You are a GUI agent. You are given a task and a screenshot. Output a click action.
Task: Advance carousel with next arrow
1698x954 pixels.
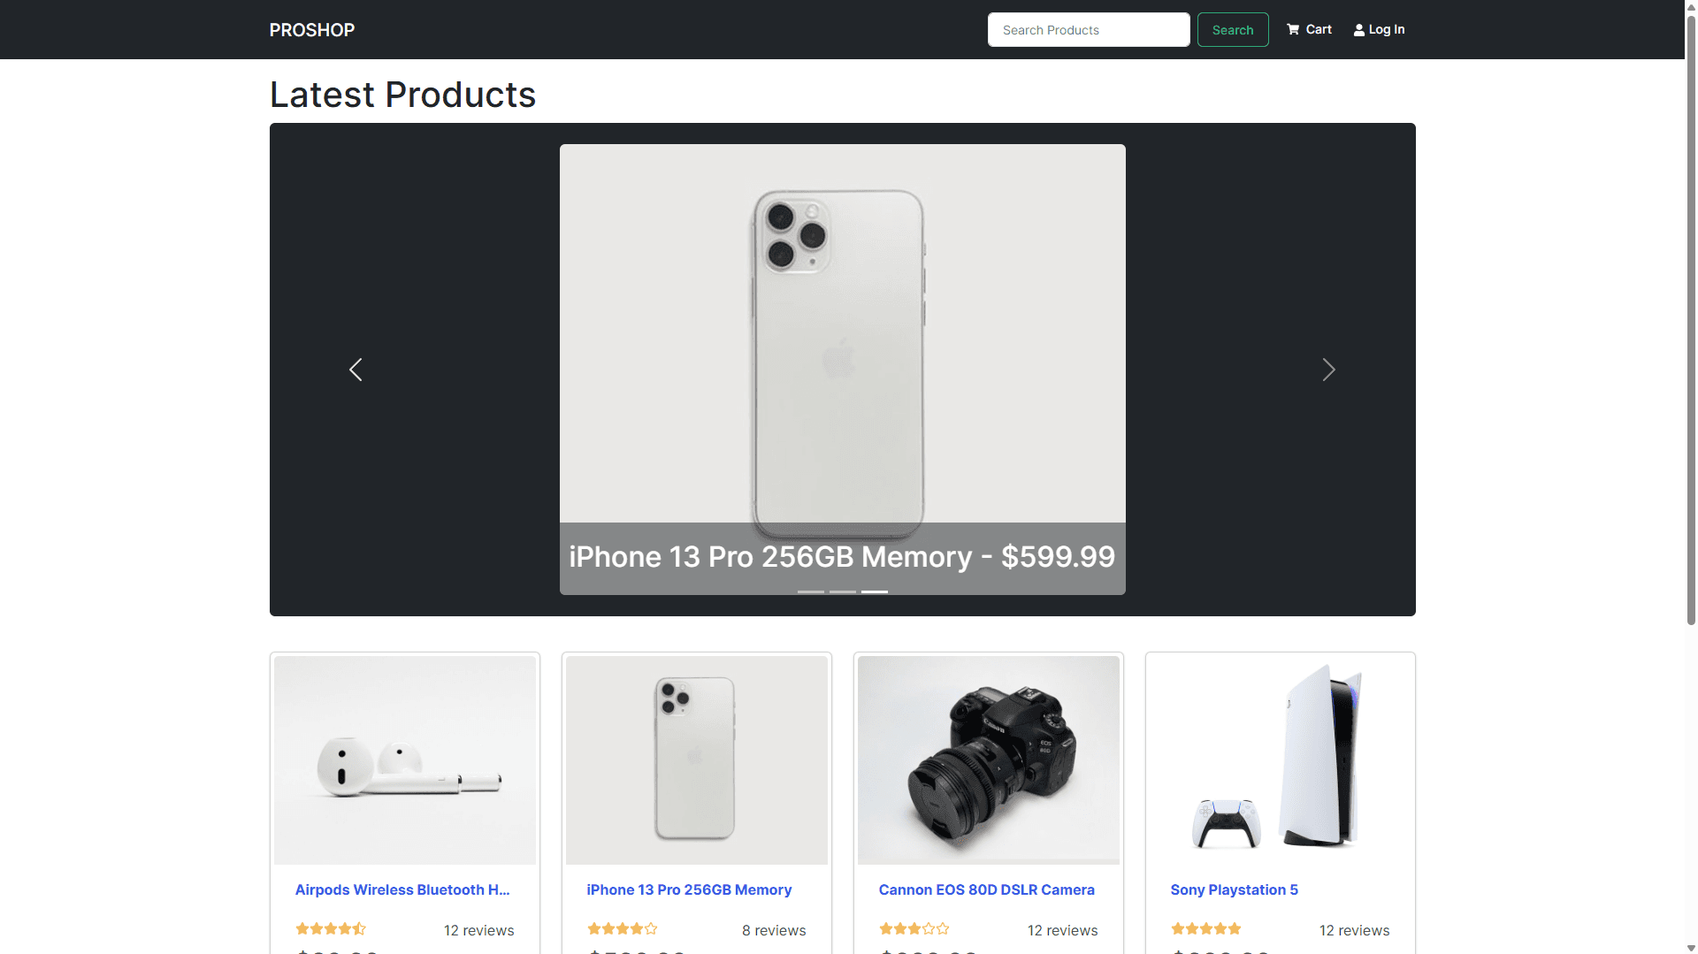[x=1328, y=370]
